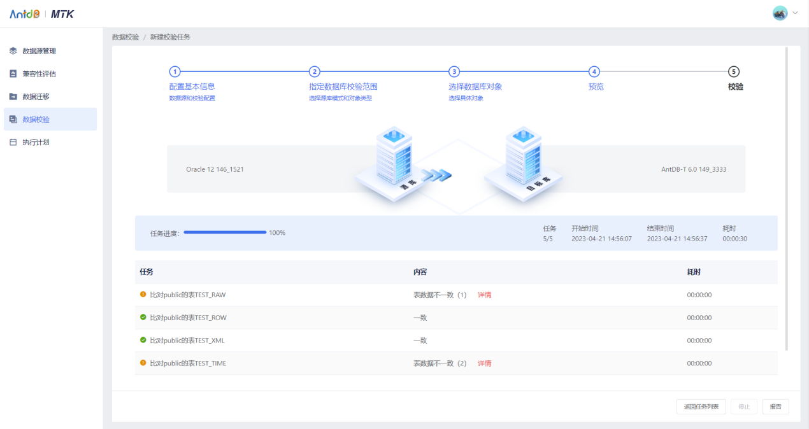The image size is (809, 429).
Task: Click the green check icon on TEST_ROW row
Action: coord(143,318)
